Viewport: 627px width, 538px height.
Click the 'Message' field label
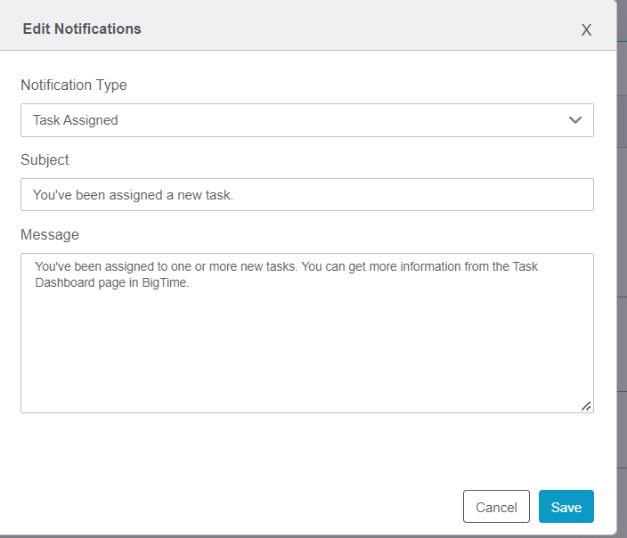coord(50,235)
